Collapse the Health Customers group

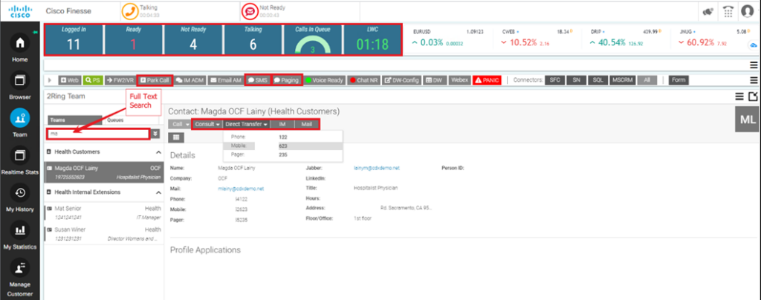(x=158, y=151)
